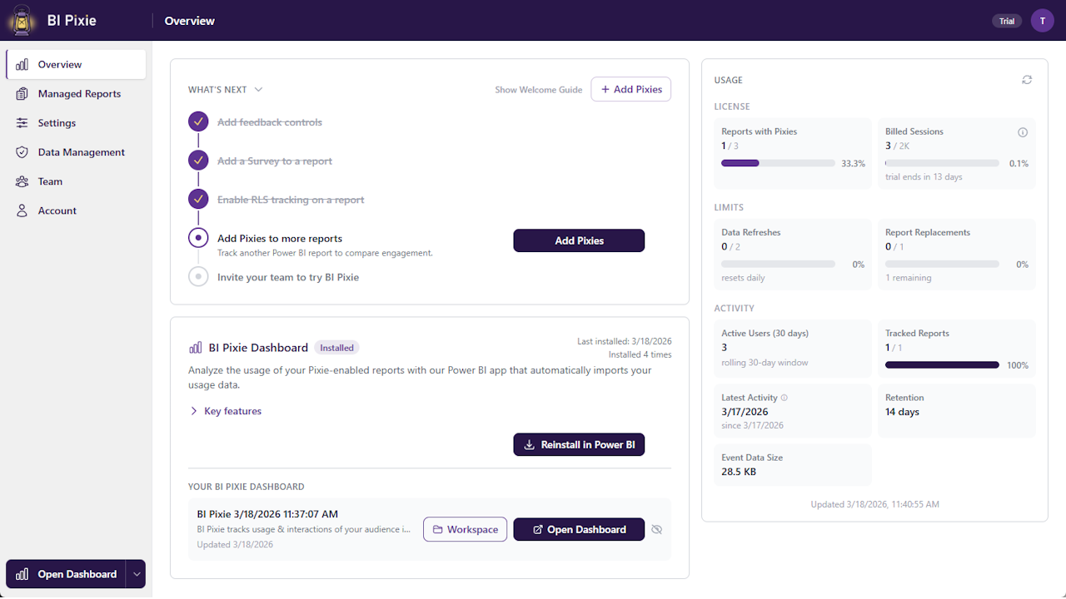Viewport: 1066px width, 599px height.
Task: Hide the BI Pixie dashboard entry via eye icon
Action: [656, 529]
